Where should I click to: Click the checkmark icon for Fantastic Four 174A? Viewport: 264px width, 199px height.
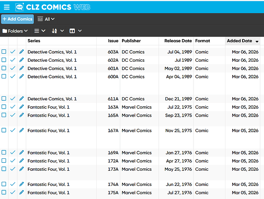click(x=13, y=184)
